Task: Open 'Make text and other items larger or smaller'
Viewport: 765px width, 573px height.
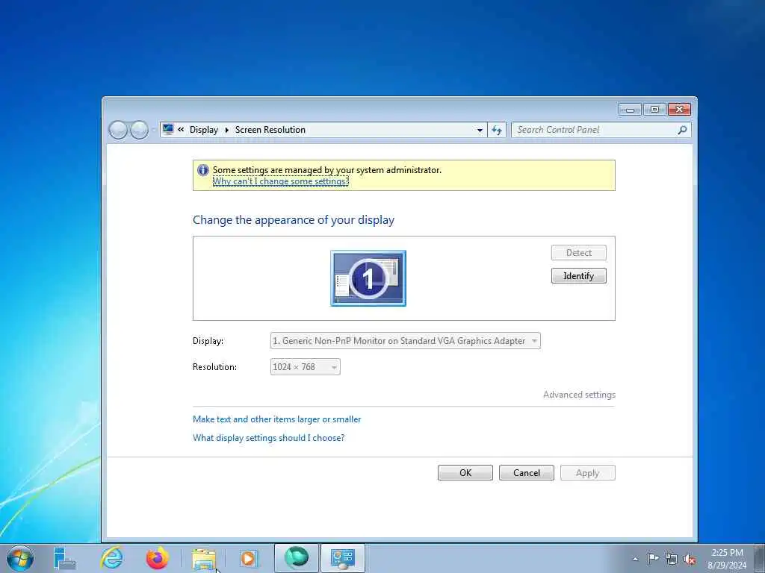Action: pos(276,419)
